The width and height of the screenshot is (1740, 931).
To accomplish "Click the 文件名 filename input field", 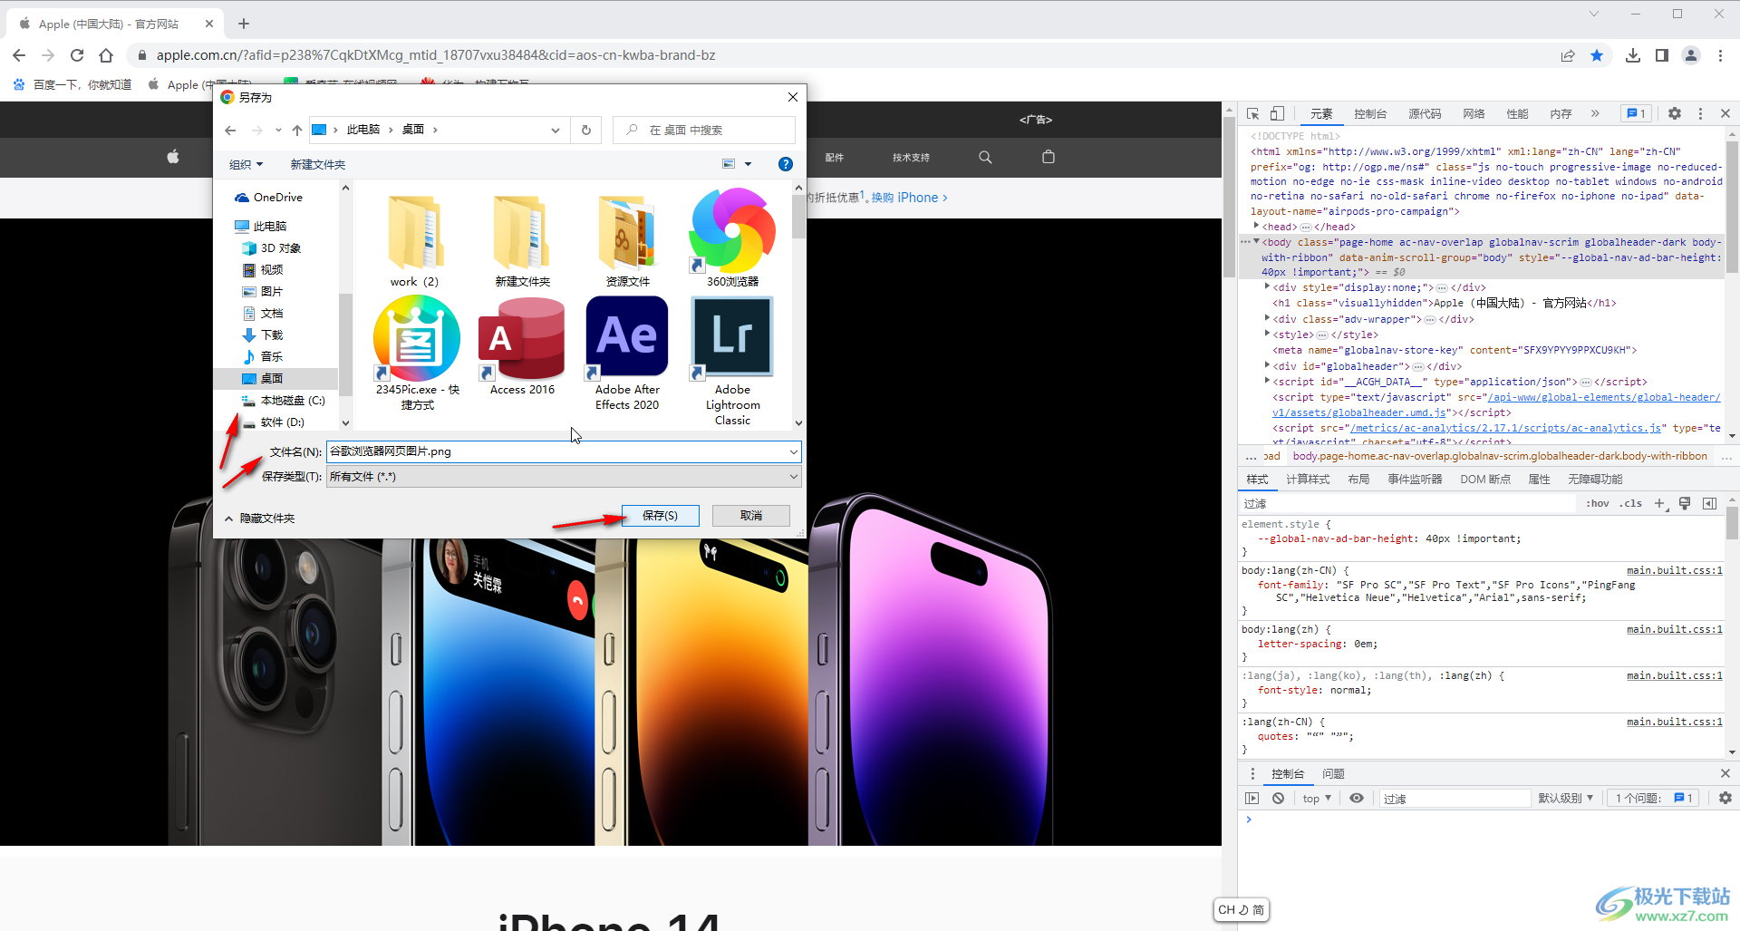I will coord(563,451).
